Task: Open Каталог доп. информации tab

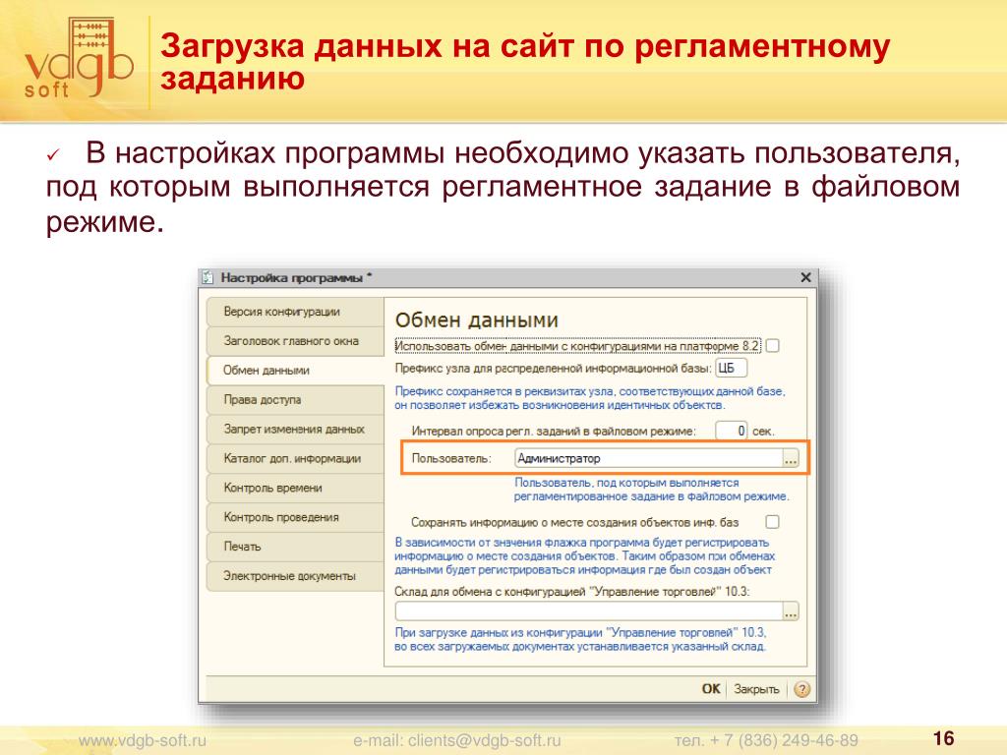Action: pyautogui.click(x=295, y=458)
